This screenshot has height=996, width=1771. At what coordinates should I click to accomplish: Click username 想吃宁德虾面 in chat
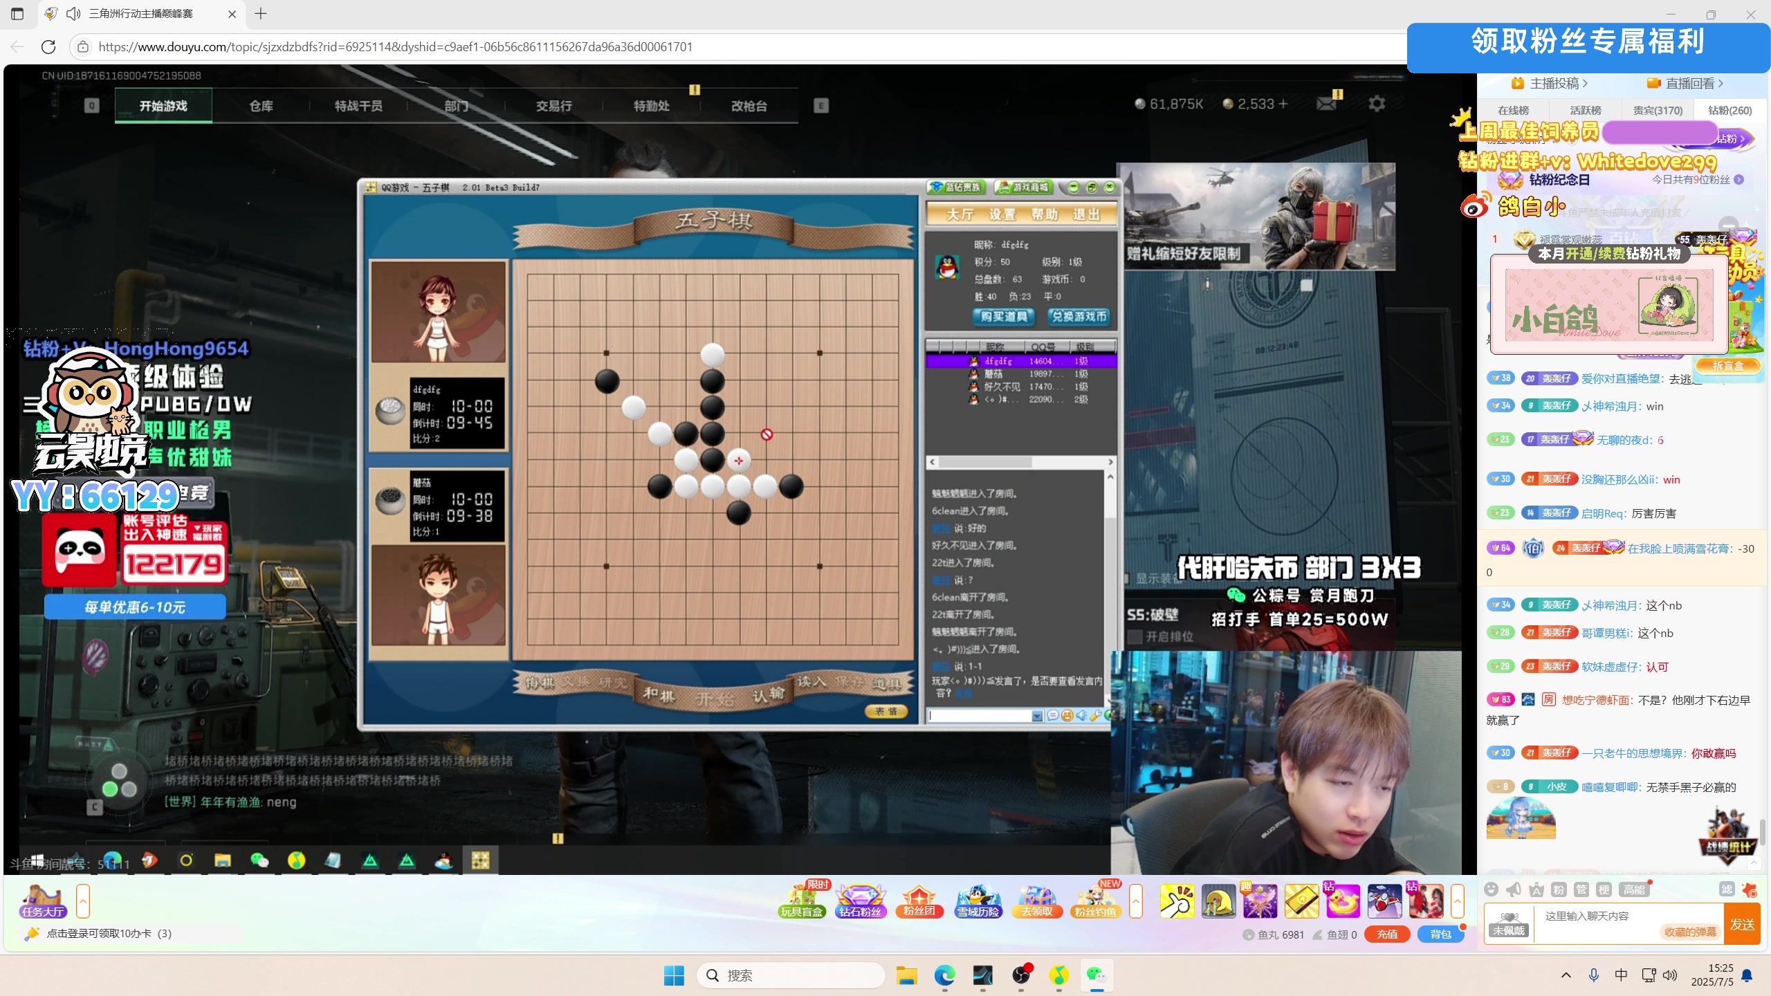click(x=1595, y=700)
